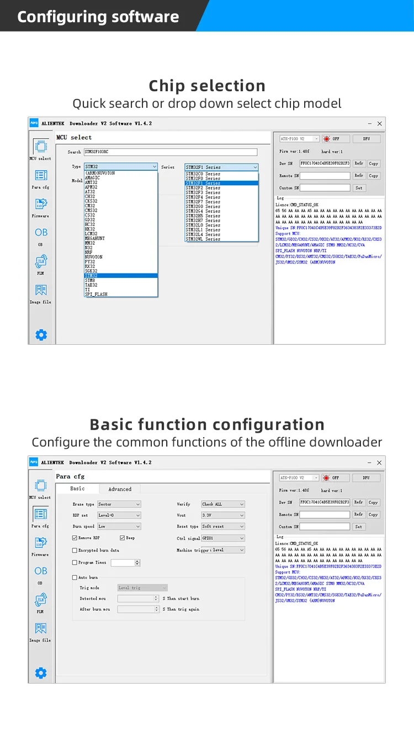The width and height of the screenshot is (414, 735).
Task: Enable the Auto burn checkbox
Action: click(75, 577)
